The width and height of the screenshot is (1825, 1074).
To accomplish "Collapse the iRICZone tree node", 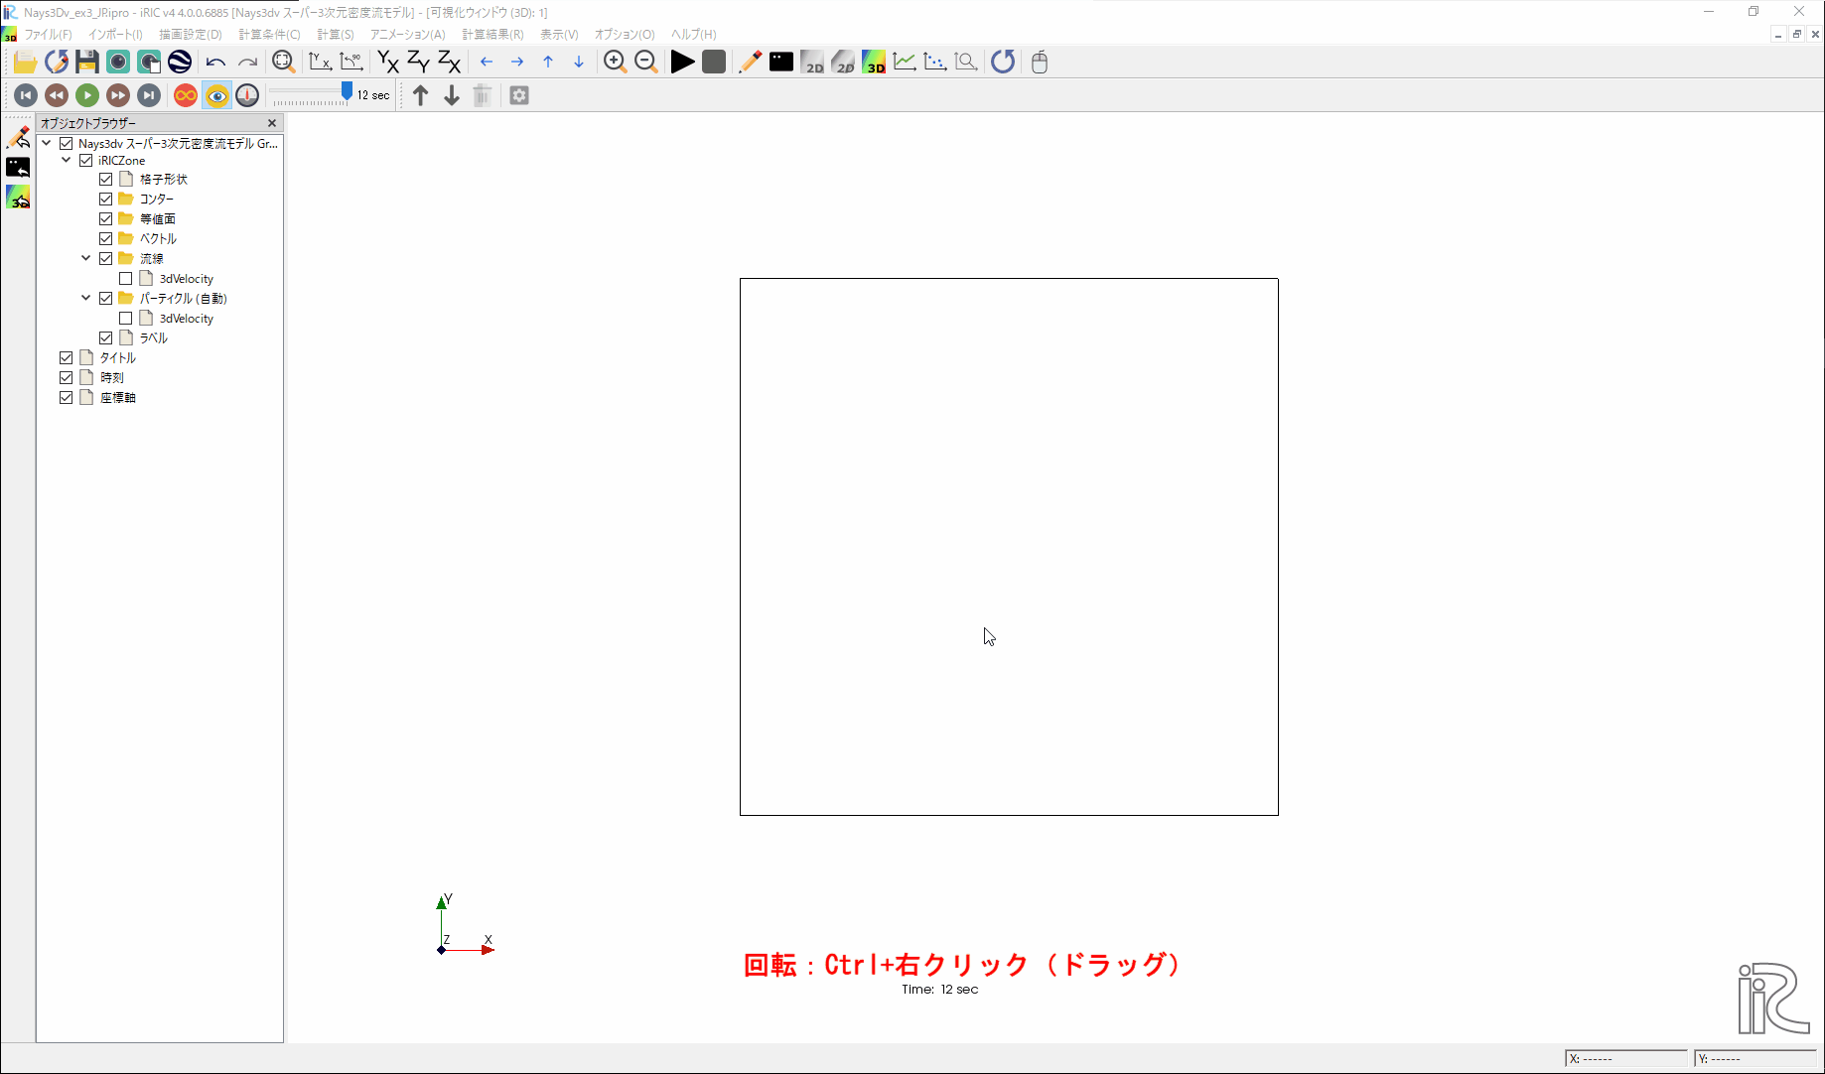I will tap(67, 160).
